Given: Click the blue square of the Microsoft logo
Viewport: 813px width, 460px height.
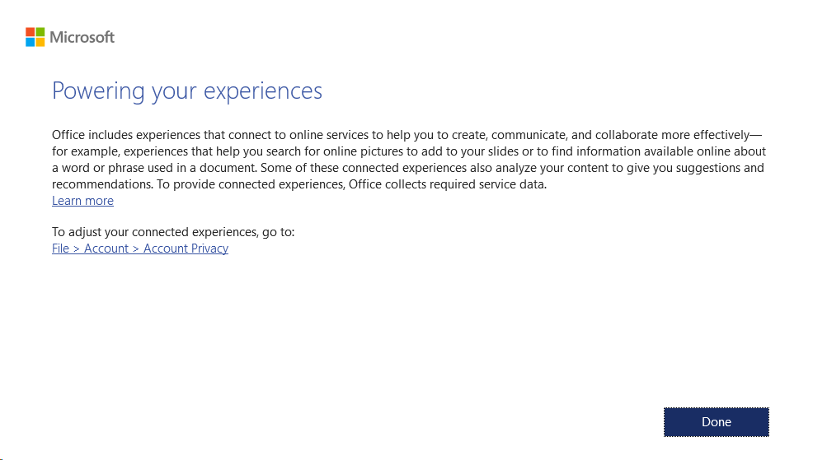Looking at the screenshot, I should [x=30, y=42].
